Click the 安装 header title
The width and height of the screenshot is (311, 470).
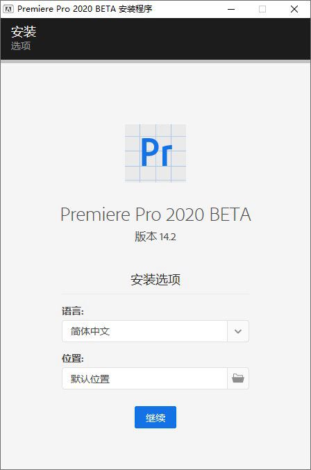(x=24, y=31)
